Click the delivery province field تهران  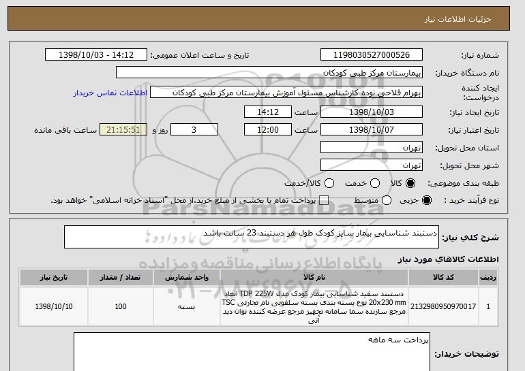372,148
